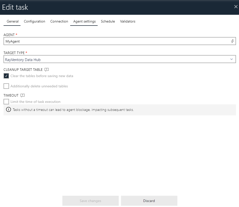Click the agent blockage warning banner
This screenshot has height=207, width=239.
click(x=119, y=109)
